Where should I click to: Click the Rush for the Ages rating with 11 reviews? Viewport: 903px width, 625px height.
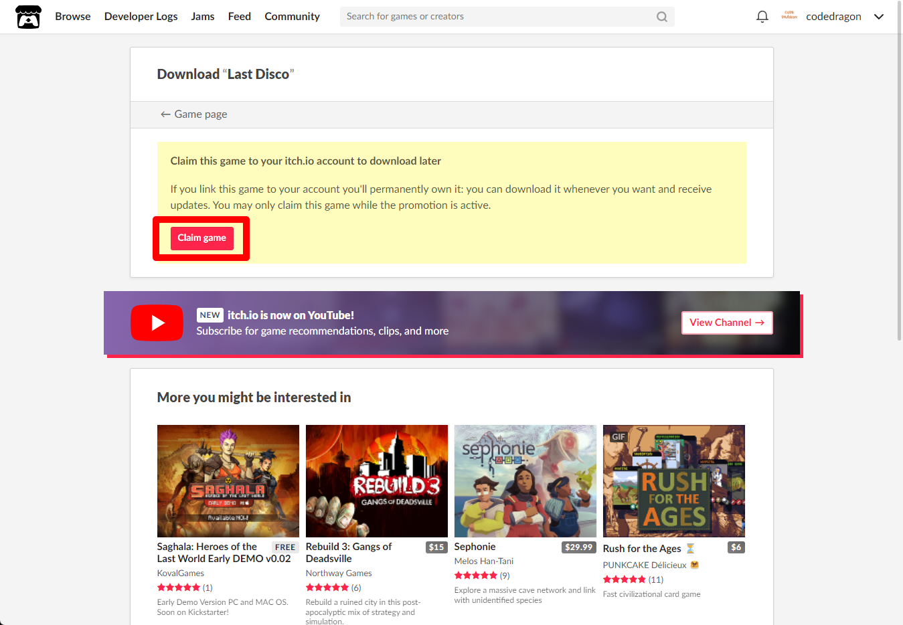[x=625, y=579]
